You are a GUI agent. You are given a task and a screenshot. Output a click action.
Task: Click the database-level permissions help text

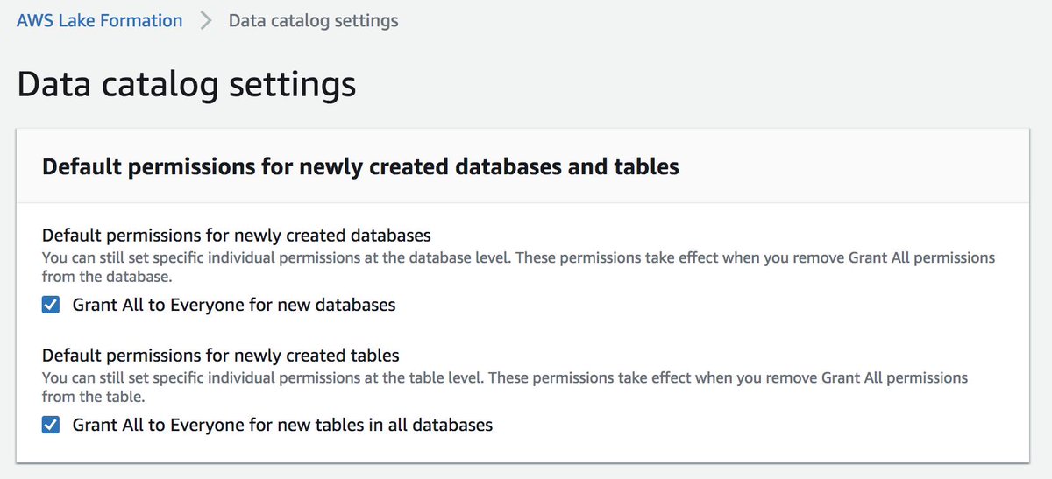pyautogui.click(x=518, y=258)
